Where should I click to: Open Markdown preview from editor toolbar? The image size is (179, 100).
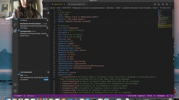(155, 4)
